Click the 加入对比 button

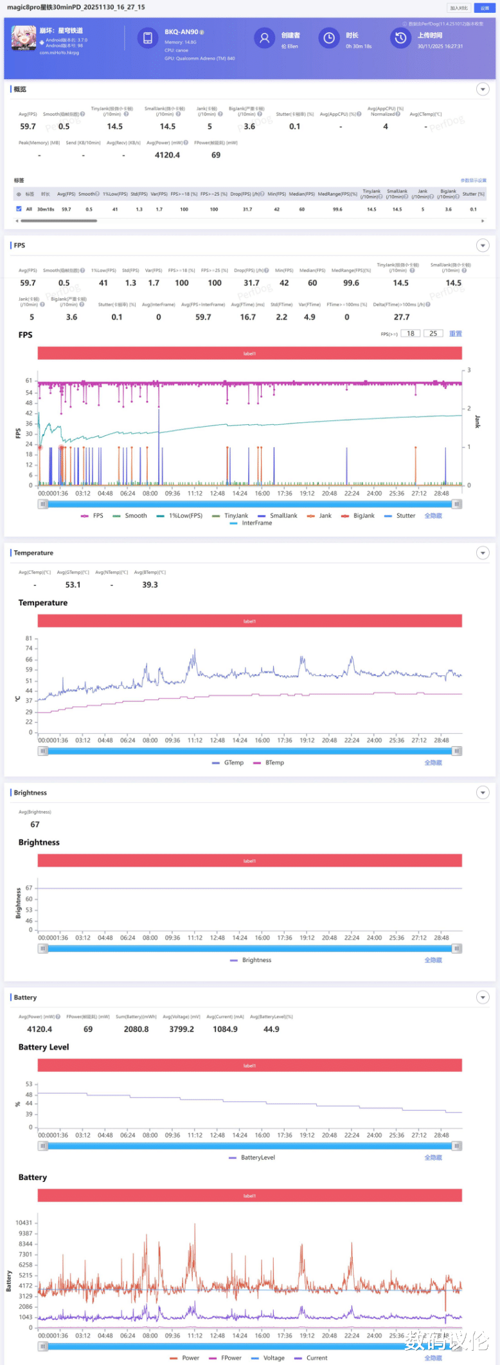coord(460,8)
